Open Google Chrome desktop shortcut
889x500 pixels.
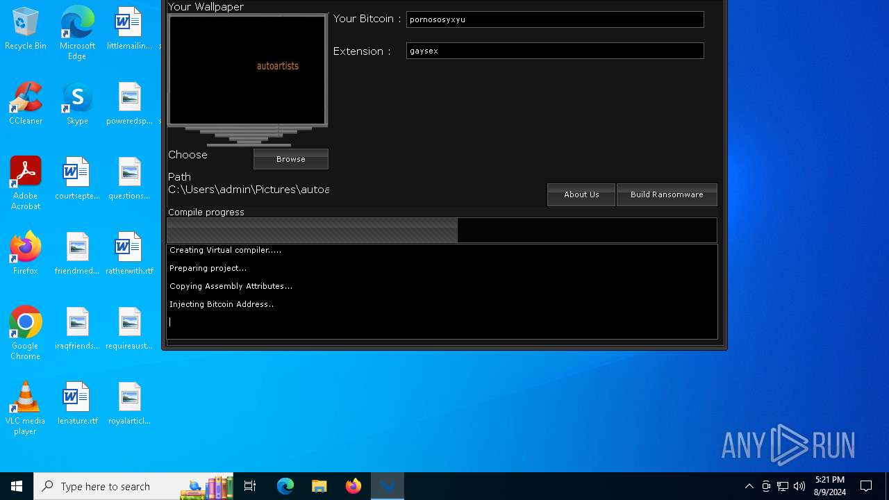tap(26, 333)
